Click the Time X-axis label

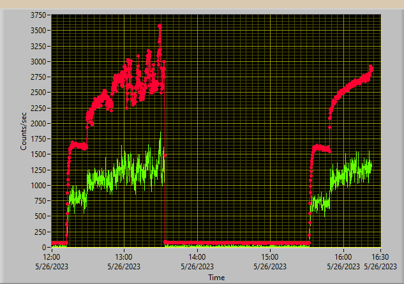pyautogui.click(x=216, y=278)
